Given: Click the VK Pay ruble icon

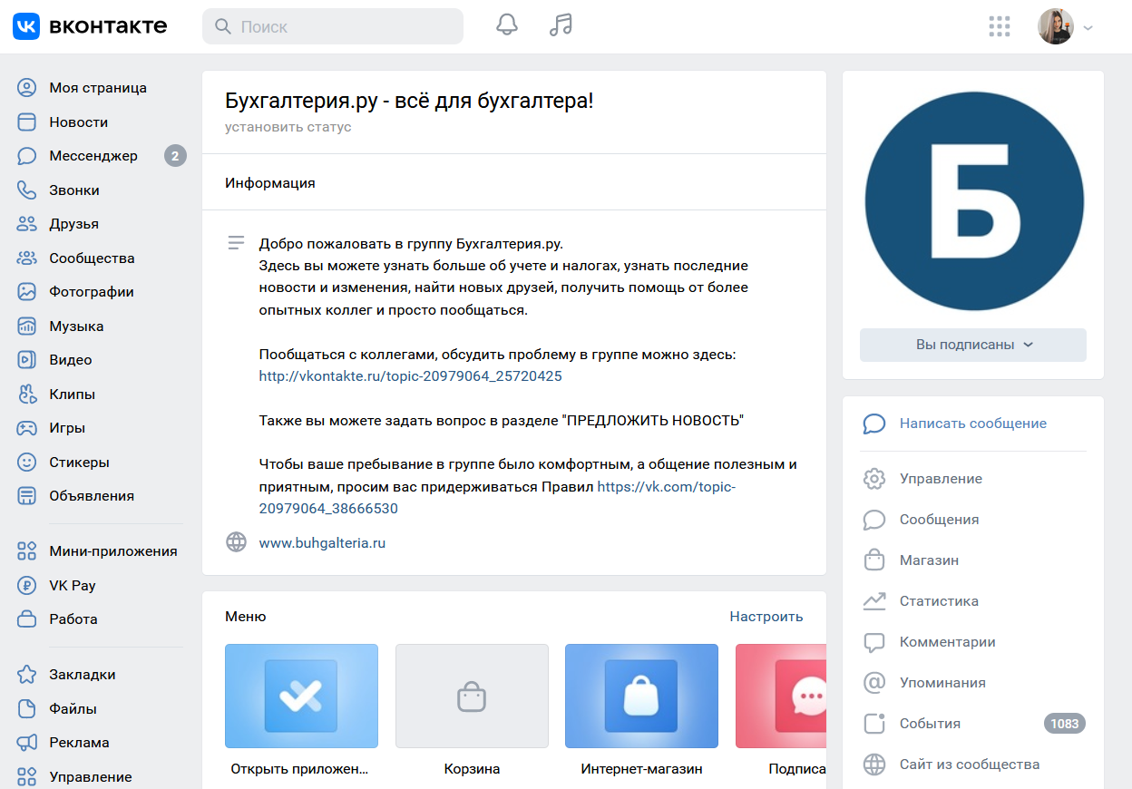Looking at the screenshot, I should [27, 586].
